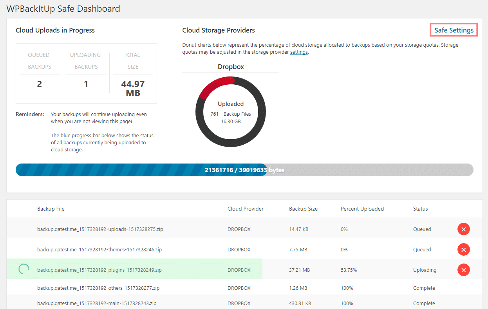Cancel the themes zip backup upload
Image resolution: width=488 pixels, height=309 pixels.
click(463, 249)
